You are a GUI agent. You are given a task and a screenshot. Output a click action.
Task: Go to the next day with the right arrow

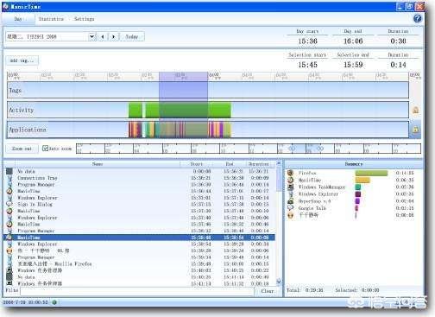(x=114, y=36)
